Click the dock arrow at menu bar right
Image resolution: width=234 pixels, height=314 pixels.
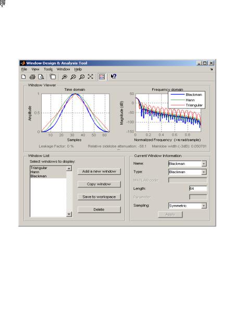tap(212, 69)
